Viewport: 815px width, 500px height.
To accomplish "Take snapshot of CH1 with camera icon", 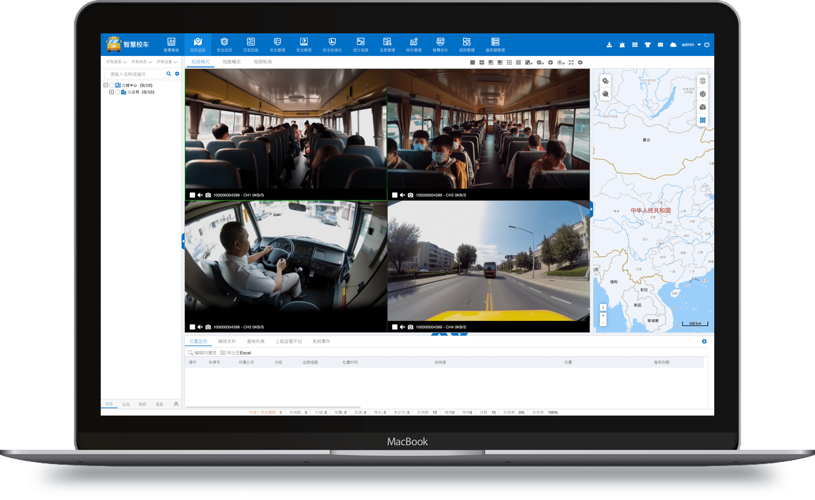I will point(208,195).
